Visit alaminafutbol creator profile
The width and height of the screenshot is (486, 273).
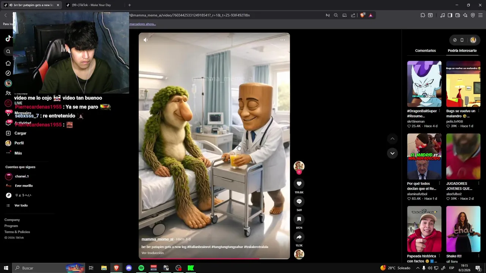[x=417, y=194]
